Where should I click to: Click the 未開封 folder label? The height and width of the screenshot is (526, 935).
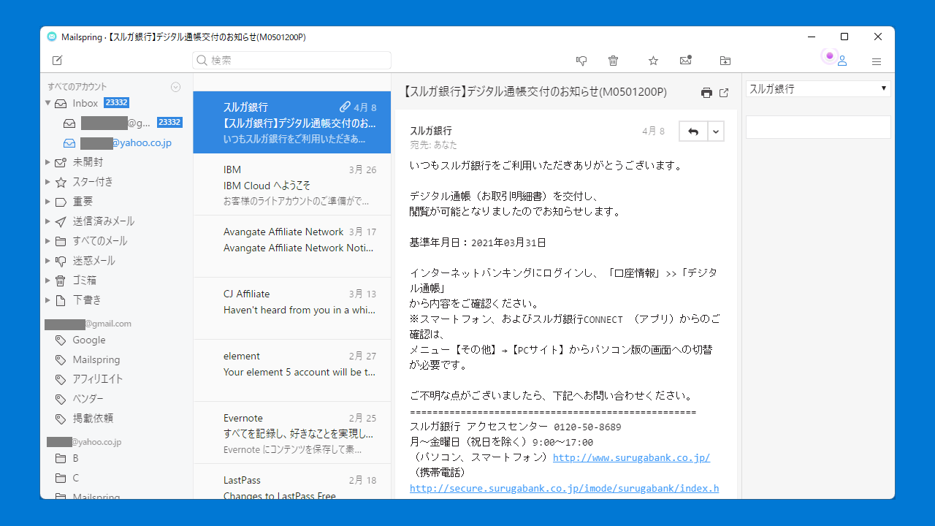click(88, 162)
